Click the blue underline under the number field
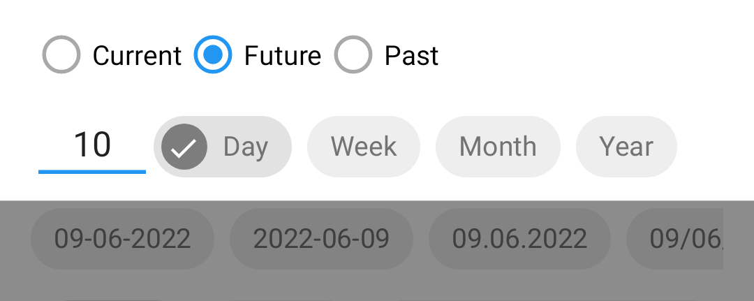Image resolution: width=754 pixels, height=301 pixels. pyautogui.click(x=92, y=172)
